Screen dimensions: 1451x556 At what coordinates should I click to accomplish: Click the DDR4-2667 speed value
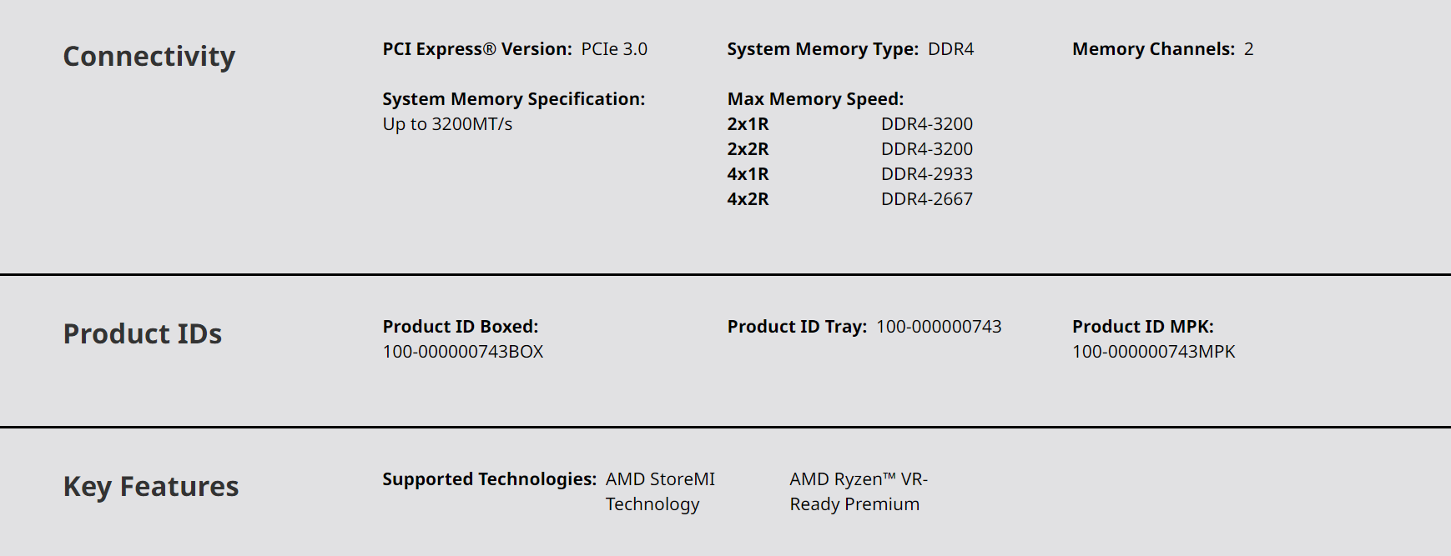(927, 199)
